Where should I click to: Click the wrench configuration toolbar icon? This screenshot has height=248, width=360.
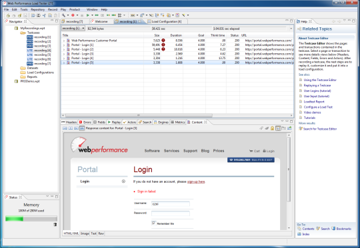(63, 15)
